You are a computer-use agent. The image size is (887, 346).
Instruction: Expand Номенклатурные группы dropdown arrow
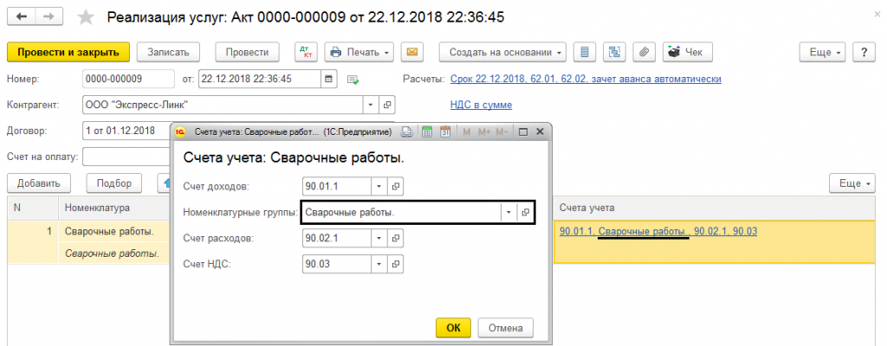click(x=506, y=212)
